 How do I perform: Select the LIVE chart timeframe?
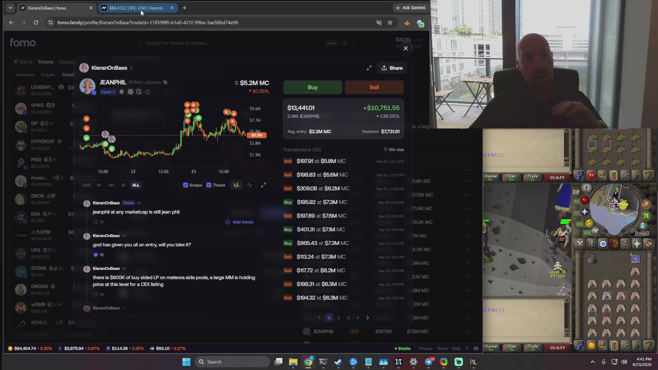pyautogui.click(x=86, y=185)
